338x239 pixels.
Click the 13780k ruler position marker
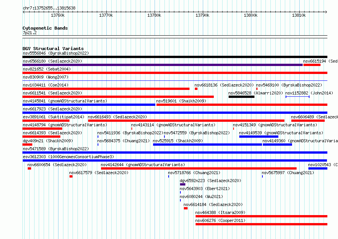point(154,15)
